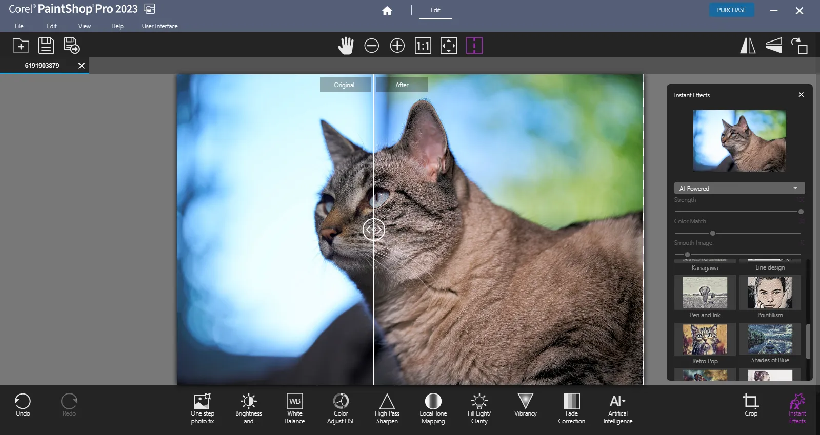Select the Crop tool
Screen dimensions: 820x435
coord(751,405)
